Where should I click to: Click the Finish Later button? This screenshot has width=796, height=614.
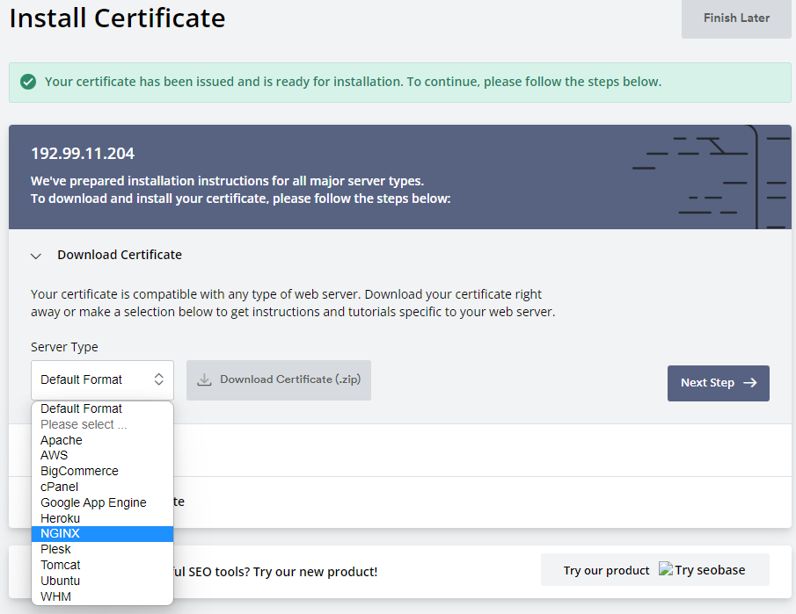tap(736, 18)
